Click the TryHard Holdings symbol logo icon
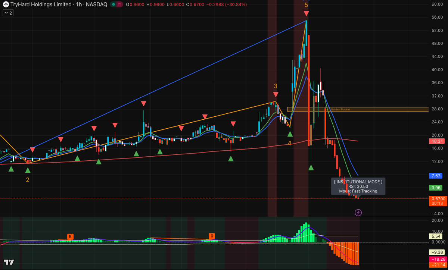The height and width of the screenshot is (270, 448). point(6,4)
